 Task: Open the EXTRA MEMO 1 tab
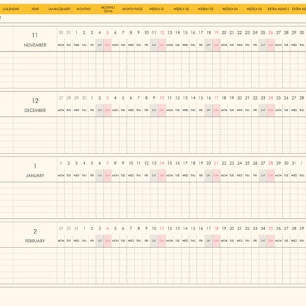tap(278, 9)
